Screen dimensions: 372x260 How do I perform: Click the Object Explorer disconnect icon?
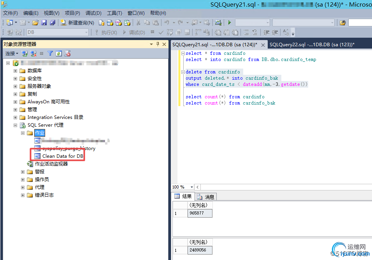[33, 54]
